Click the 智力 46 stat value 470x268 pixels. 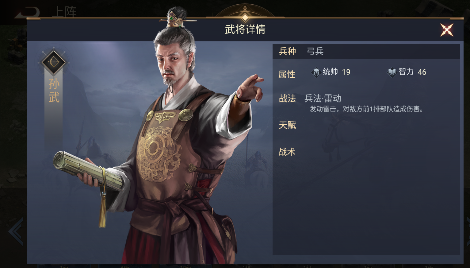412,72
